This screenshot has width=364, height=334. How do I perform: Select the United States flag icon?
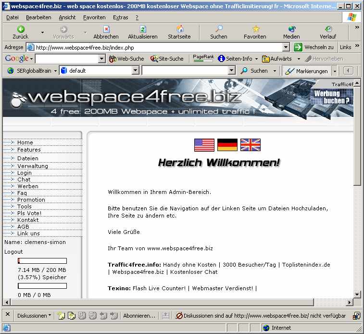tap(204, 145)
